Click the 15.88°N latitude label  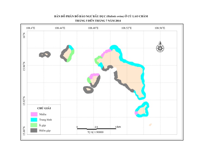[24, 131]
